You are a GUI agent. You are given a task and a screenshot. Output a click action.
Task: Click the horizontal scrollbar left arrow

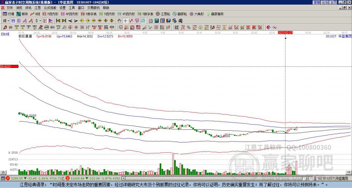click(123, 178)
